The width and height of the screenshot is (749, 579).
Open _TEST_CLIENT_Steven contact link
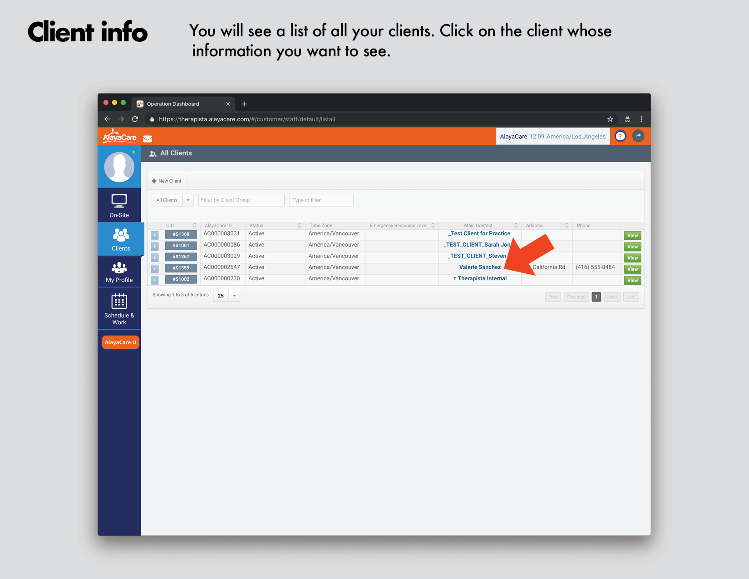tap(477, 256)
